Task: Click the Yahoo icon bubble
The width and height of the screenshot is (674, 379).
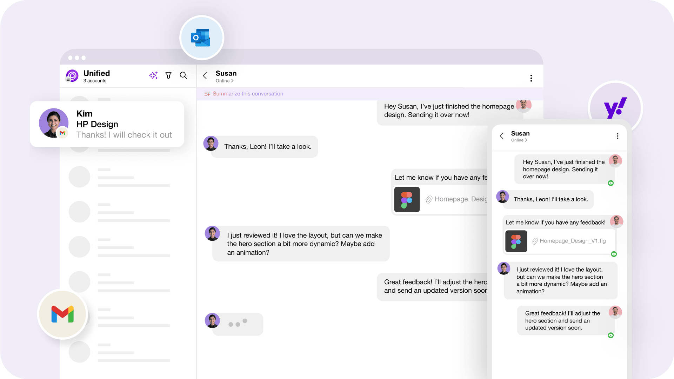Action: coord(615,108)
